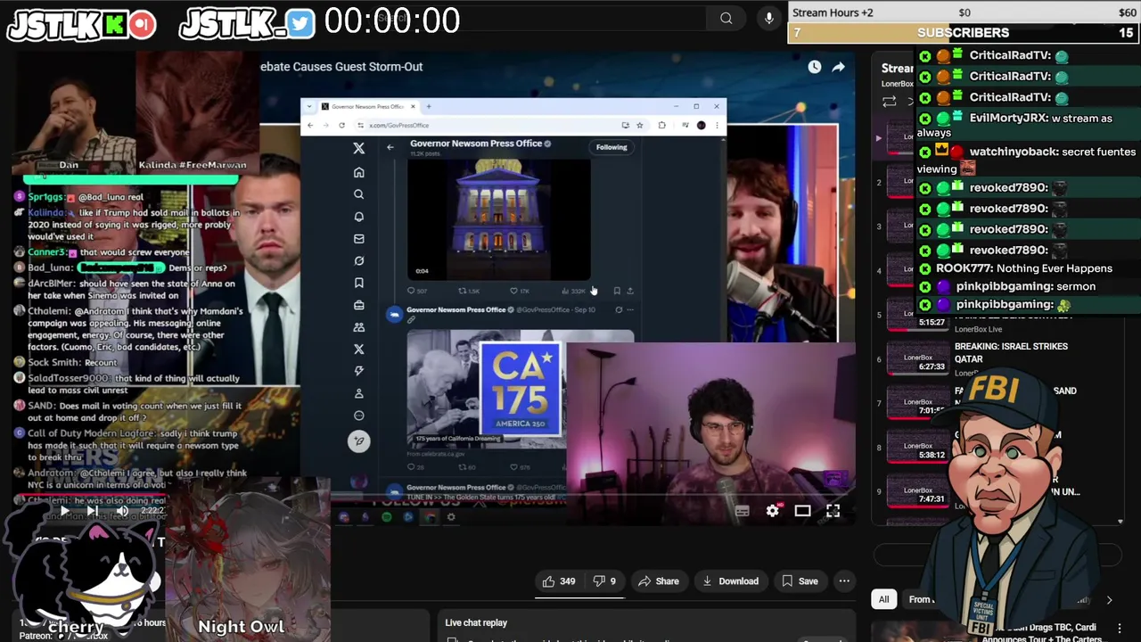Dislike the video showing 9 dislikes
This screenshot has width=1141, height=642.
(604, 581)
